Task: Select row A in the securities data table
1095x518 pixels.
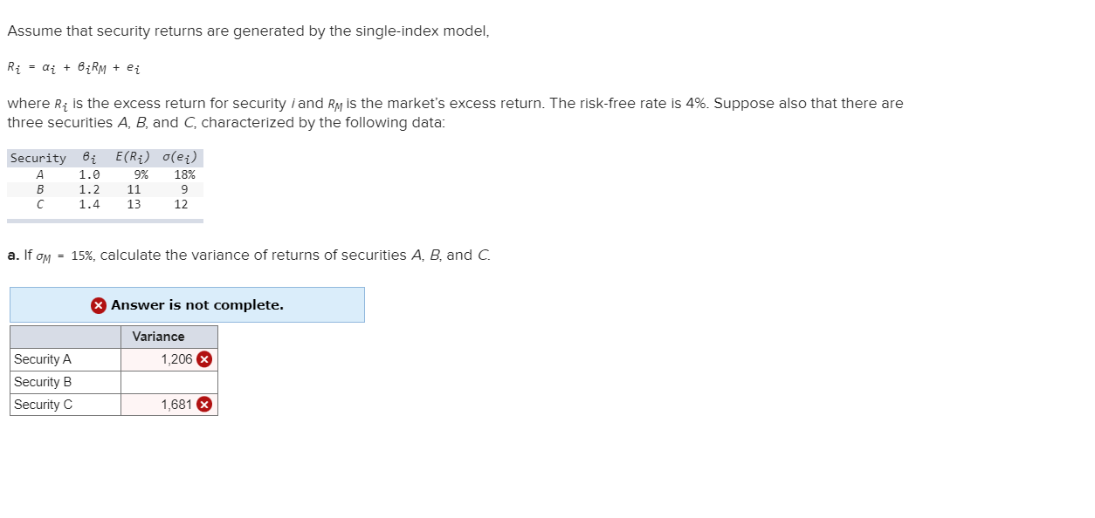Action: click(103, 174)
